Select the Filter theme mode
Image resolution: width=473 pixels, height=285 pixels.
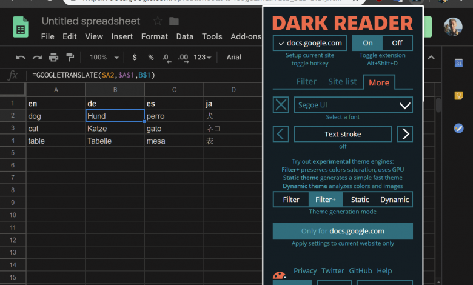click(x=291, y=199)
